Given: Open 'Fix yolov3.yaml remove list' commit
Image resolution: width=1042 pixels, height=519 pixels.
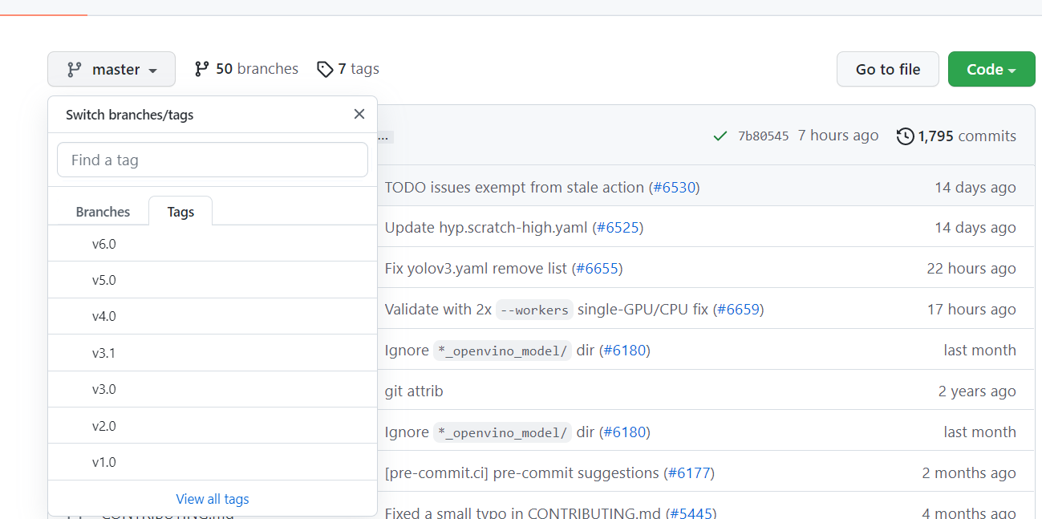Looking at the screenshot, I should pos(476,269).
